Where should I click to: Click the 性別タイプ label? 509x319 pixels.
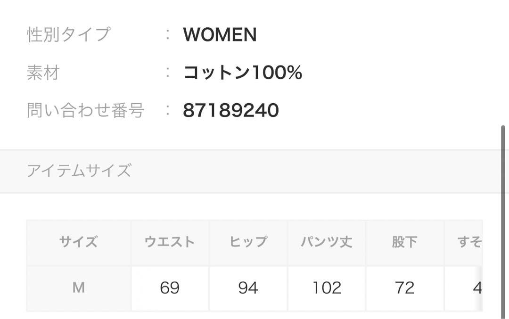pyautogui.click(x=69, y=34)
